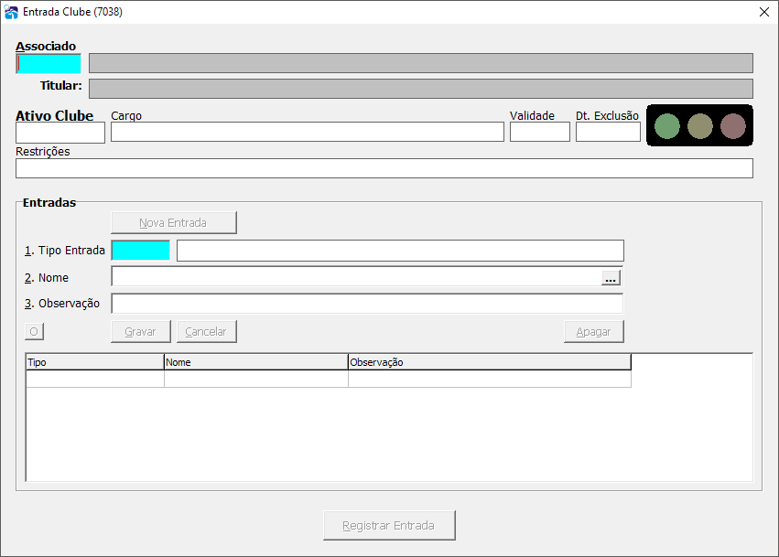
Task: Click the Validade date field
Action: coord(539,132)
